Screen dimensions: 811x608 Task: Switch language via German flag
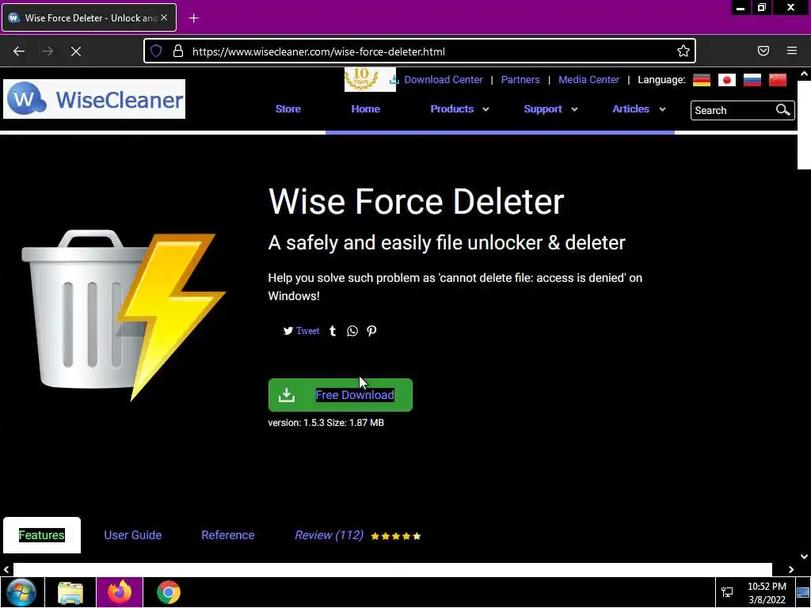point(702,80)
